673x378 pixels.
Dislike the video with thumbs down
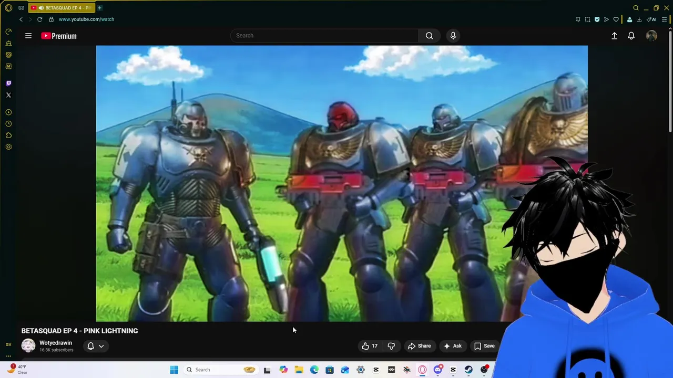[391, 346]
